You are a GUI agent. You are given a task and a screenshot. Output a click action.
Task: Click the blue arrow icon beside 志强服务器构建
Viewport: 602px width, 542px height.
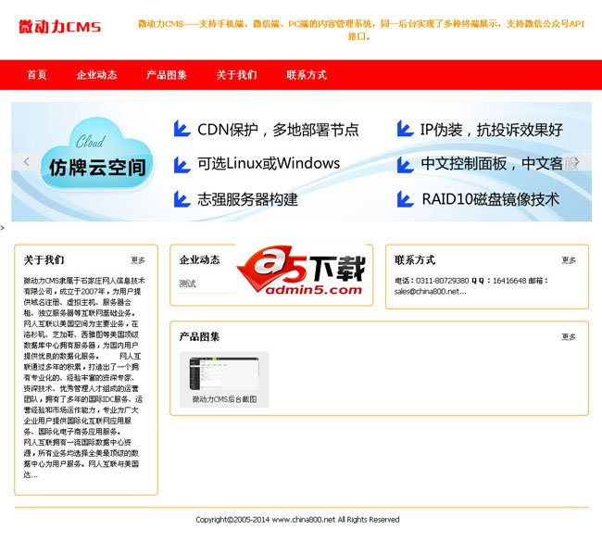coord(182,199)
